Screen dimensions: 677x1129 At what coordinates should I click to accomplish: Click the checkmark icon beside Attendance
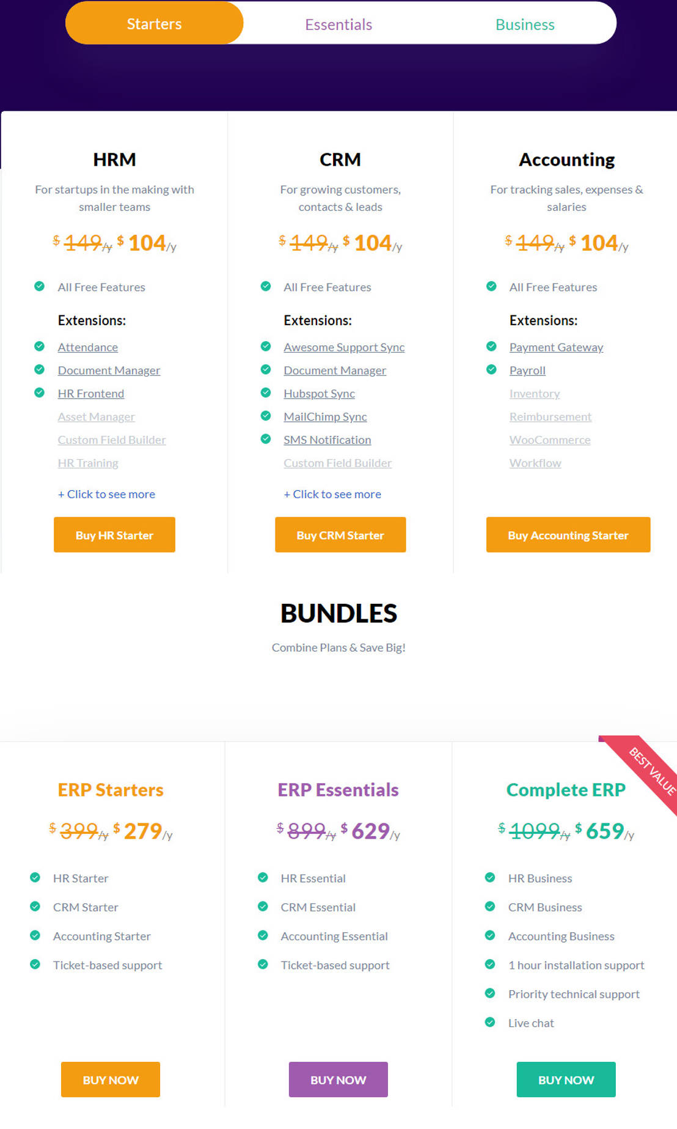[x=40, y=347]
